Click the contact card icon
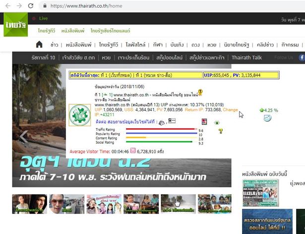The height and width of the screenshot is (234, 305). [172, 121]
